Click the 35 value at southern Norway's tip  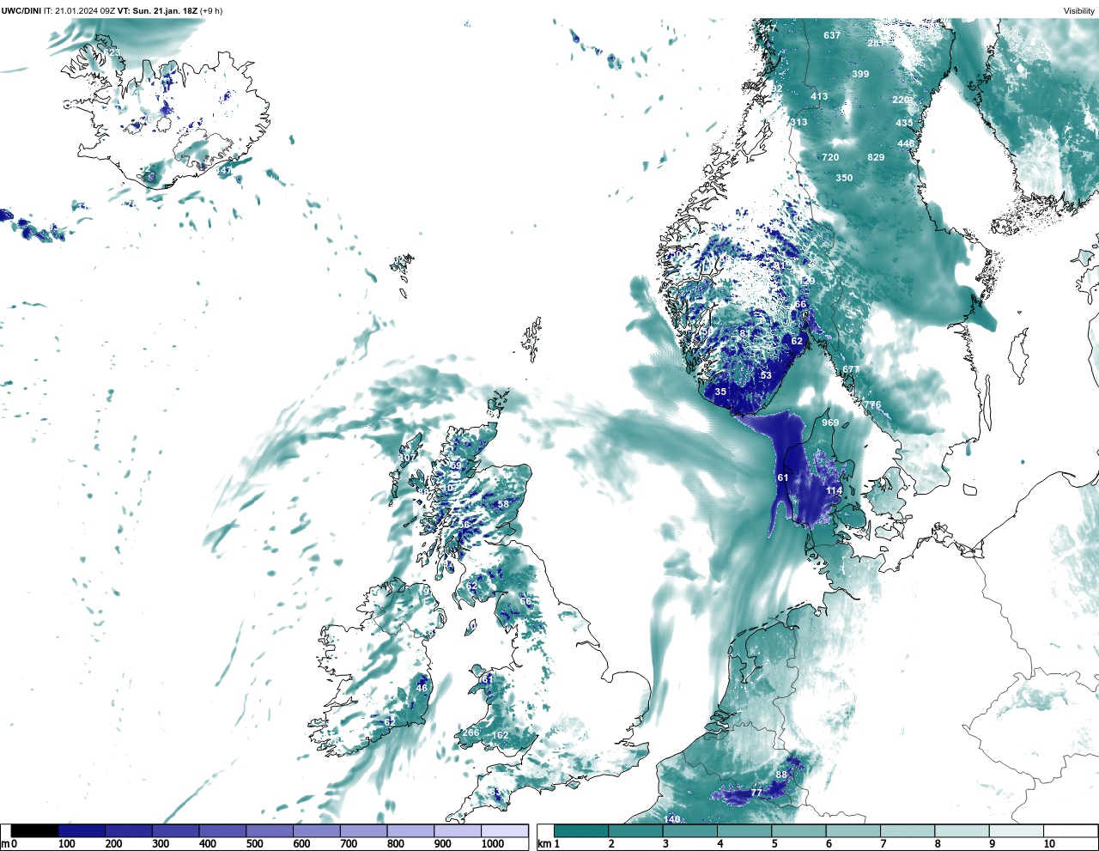[720, 392]
